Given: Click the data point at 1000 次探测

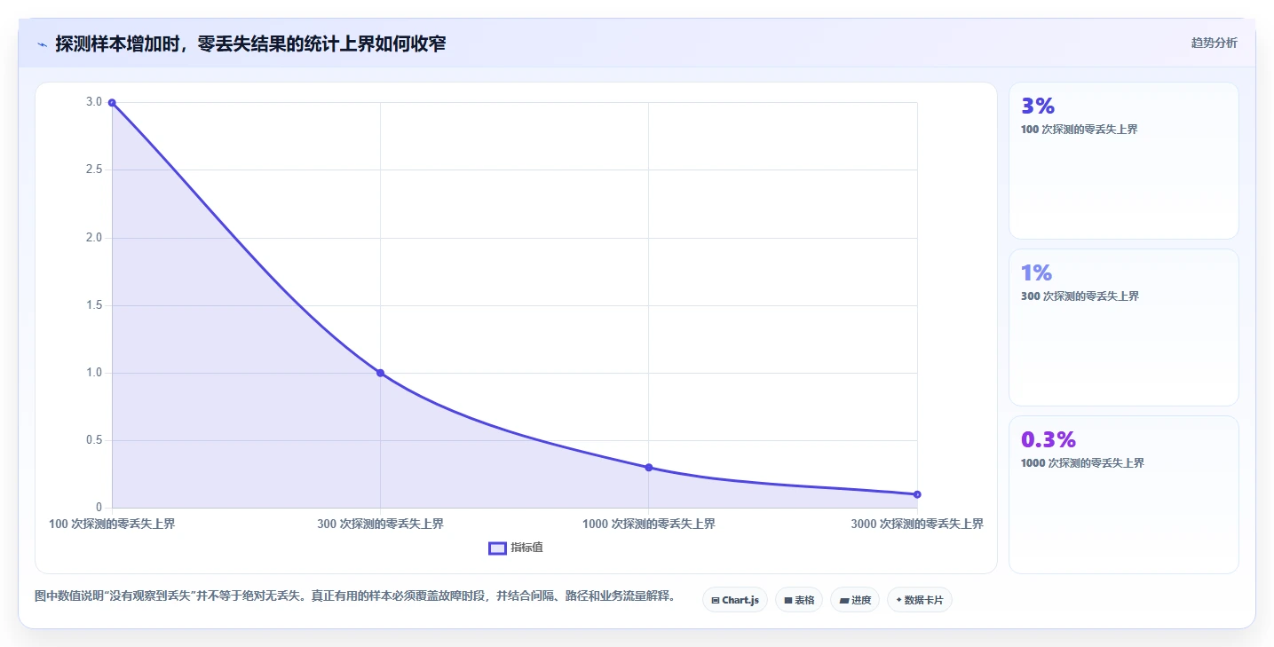Looking at the screenshot, I should click(648, 468).
